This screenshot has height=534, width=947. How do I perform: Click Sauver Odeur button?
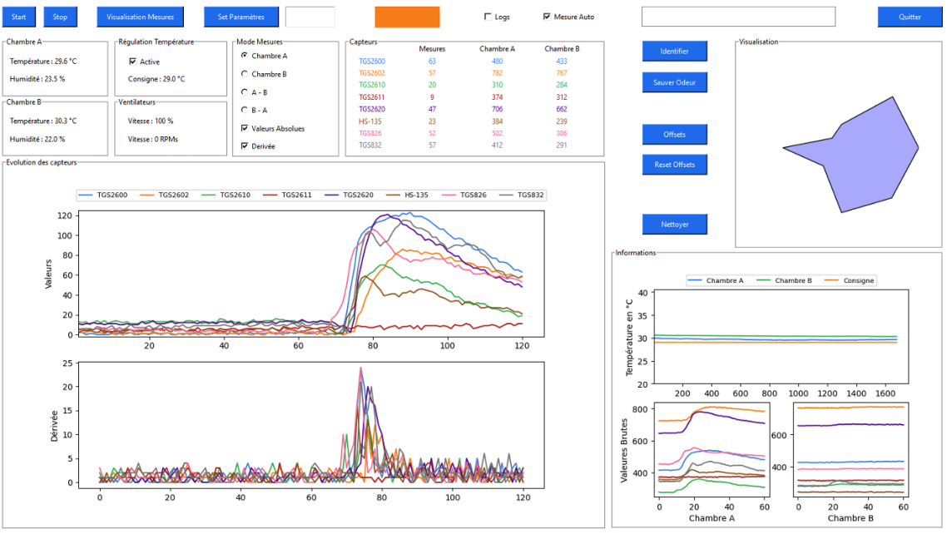coord(674,82)
